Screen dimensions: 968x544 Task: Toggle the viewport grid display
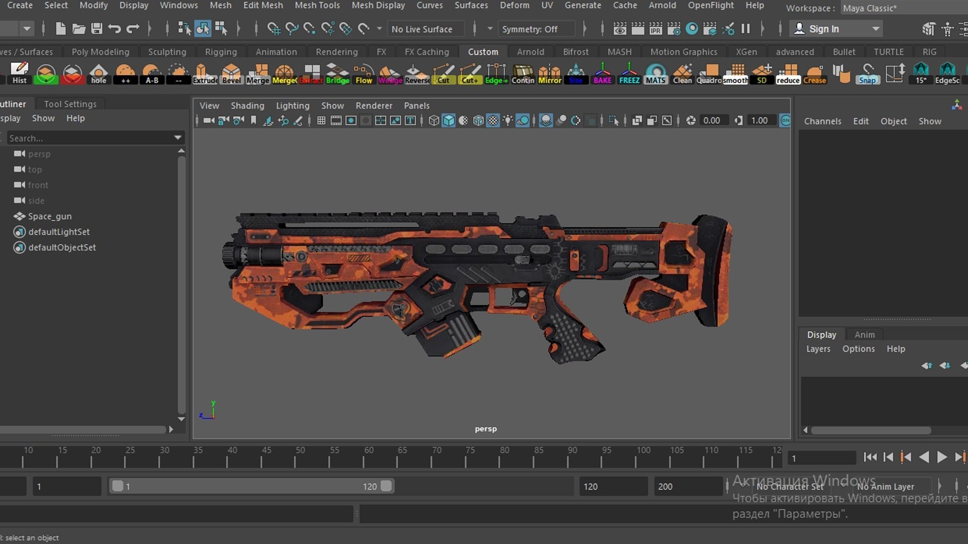[321, 120]
